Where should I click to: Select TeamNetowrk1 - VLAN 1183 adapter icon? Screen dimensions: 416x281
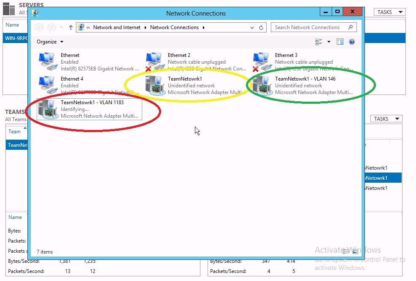click(48, 109)
